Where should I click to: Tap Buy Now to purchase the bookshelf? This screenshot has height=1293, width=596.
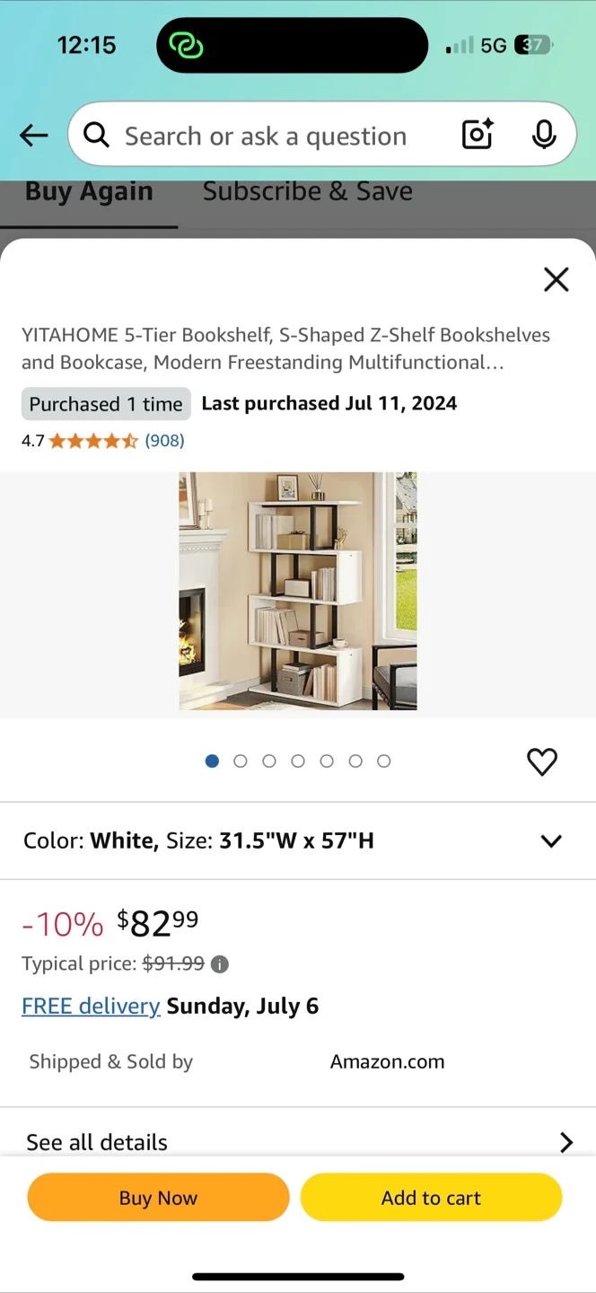(x=158, y=1197)
